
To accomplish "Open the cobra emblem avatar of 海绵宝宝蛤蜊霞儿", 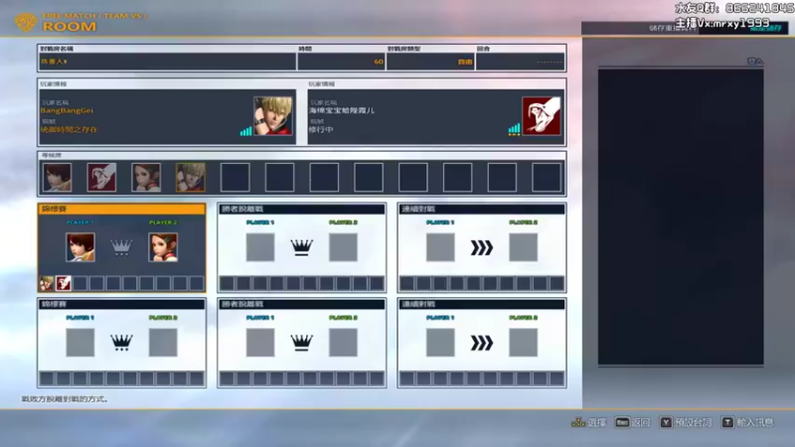I will pyautogui.click(x=542, y=116).
